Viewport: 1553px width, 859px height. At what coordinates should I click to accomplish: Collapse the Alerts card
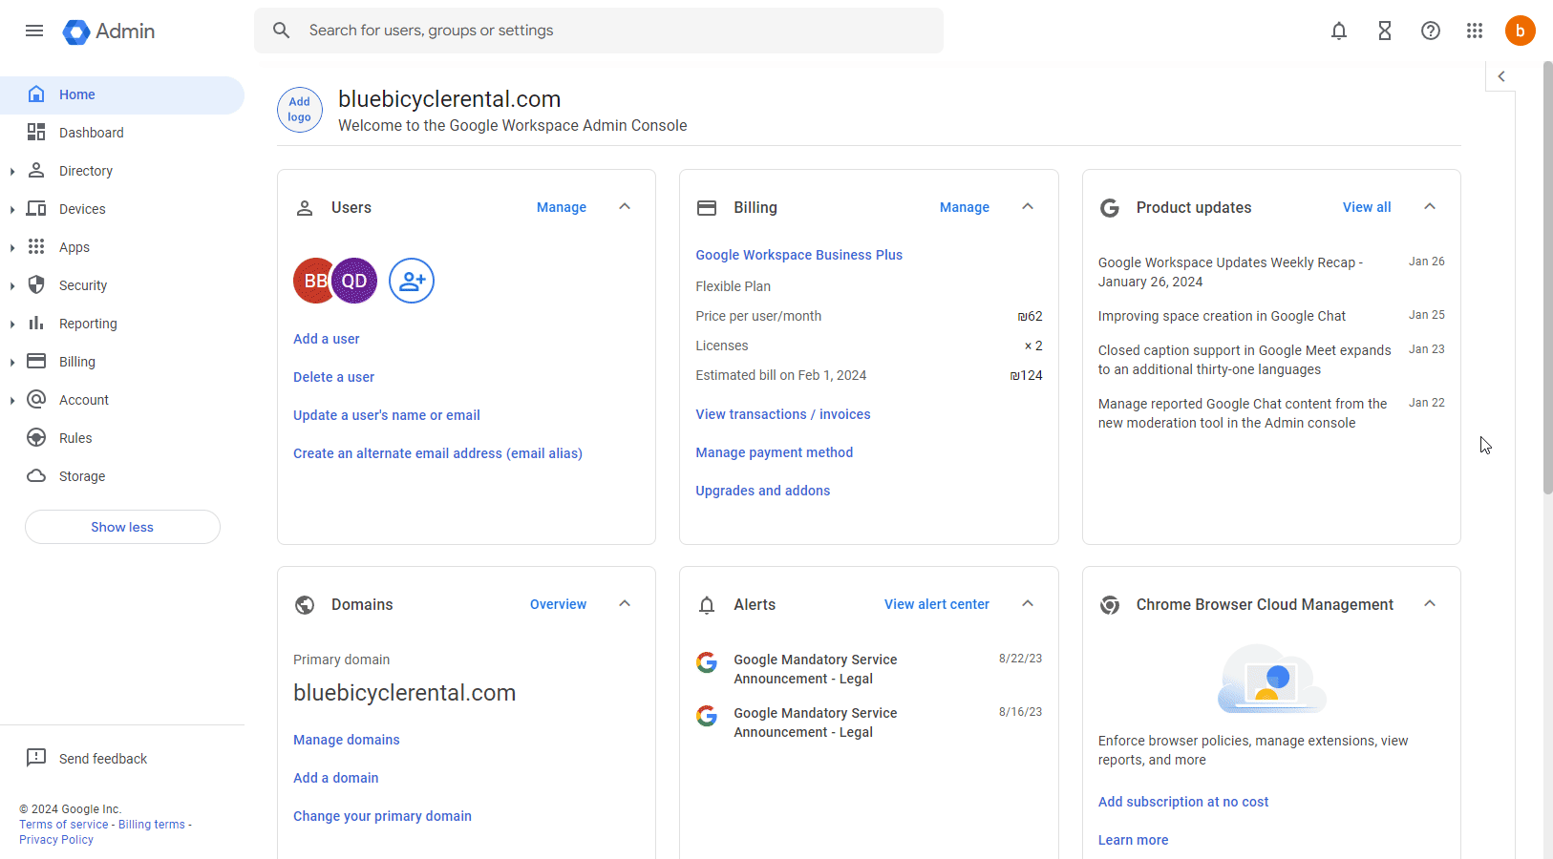click(1028, 604)
